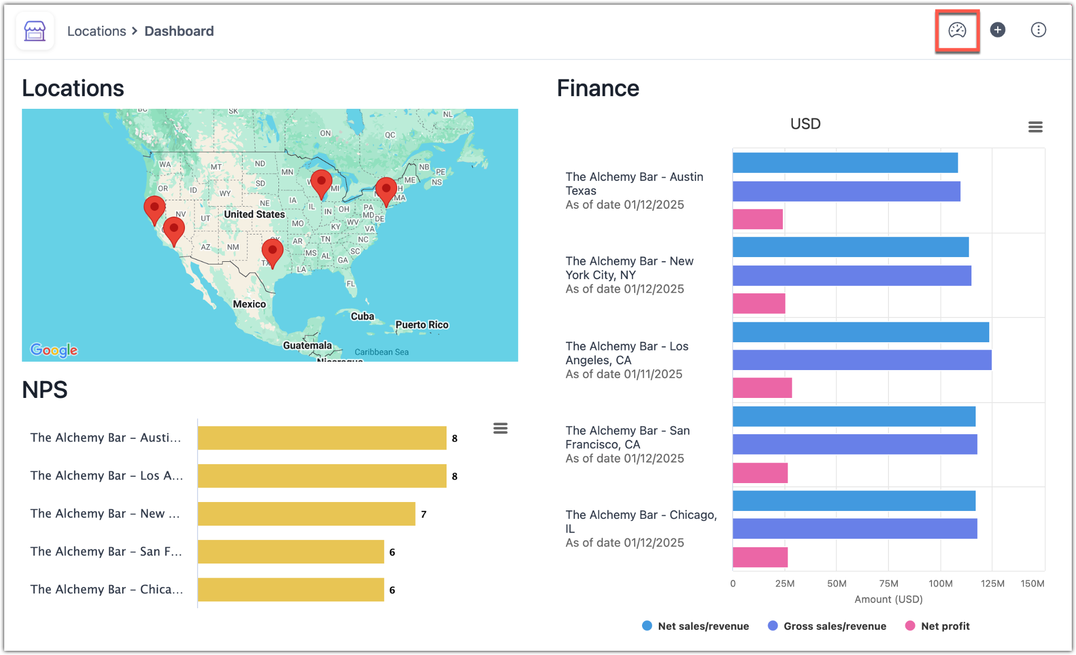Toggle Net profit legend series
The width and height of the screenshot is (1076, 655).
(x=937, y=626)
